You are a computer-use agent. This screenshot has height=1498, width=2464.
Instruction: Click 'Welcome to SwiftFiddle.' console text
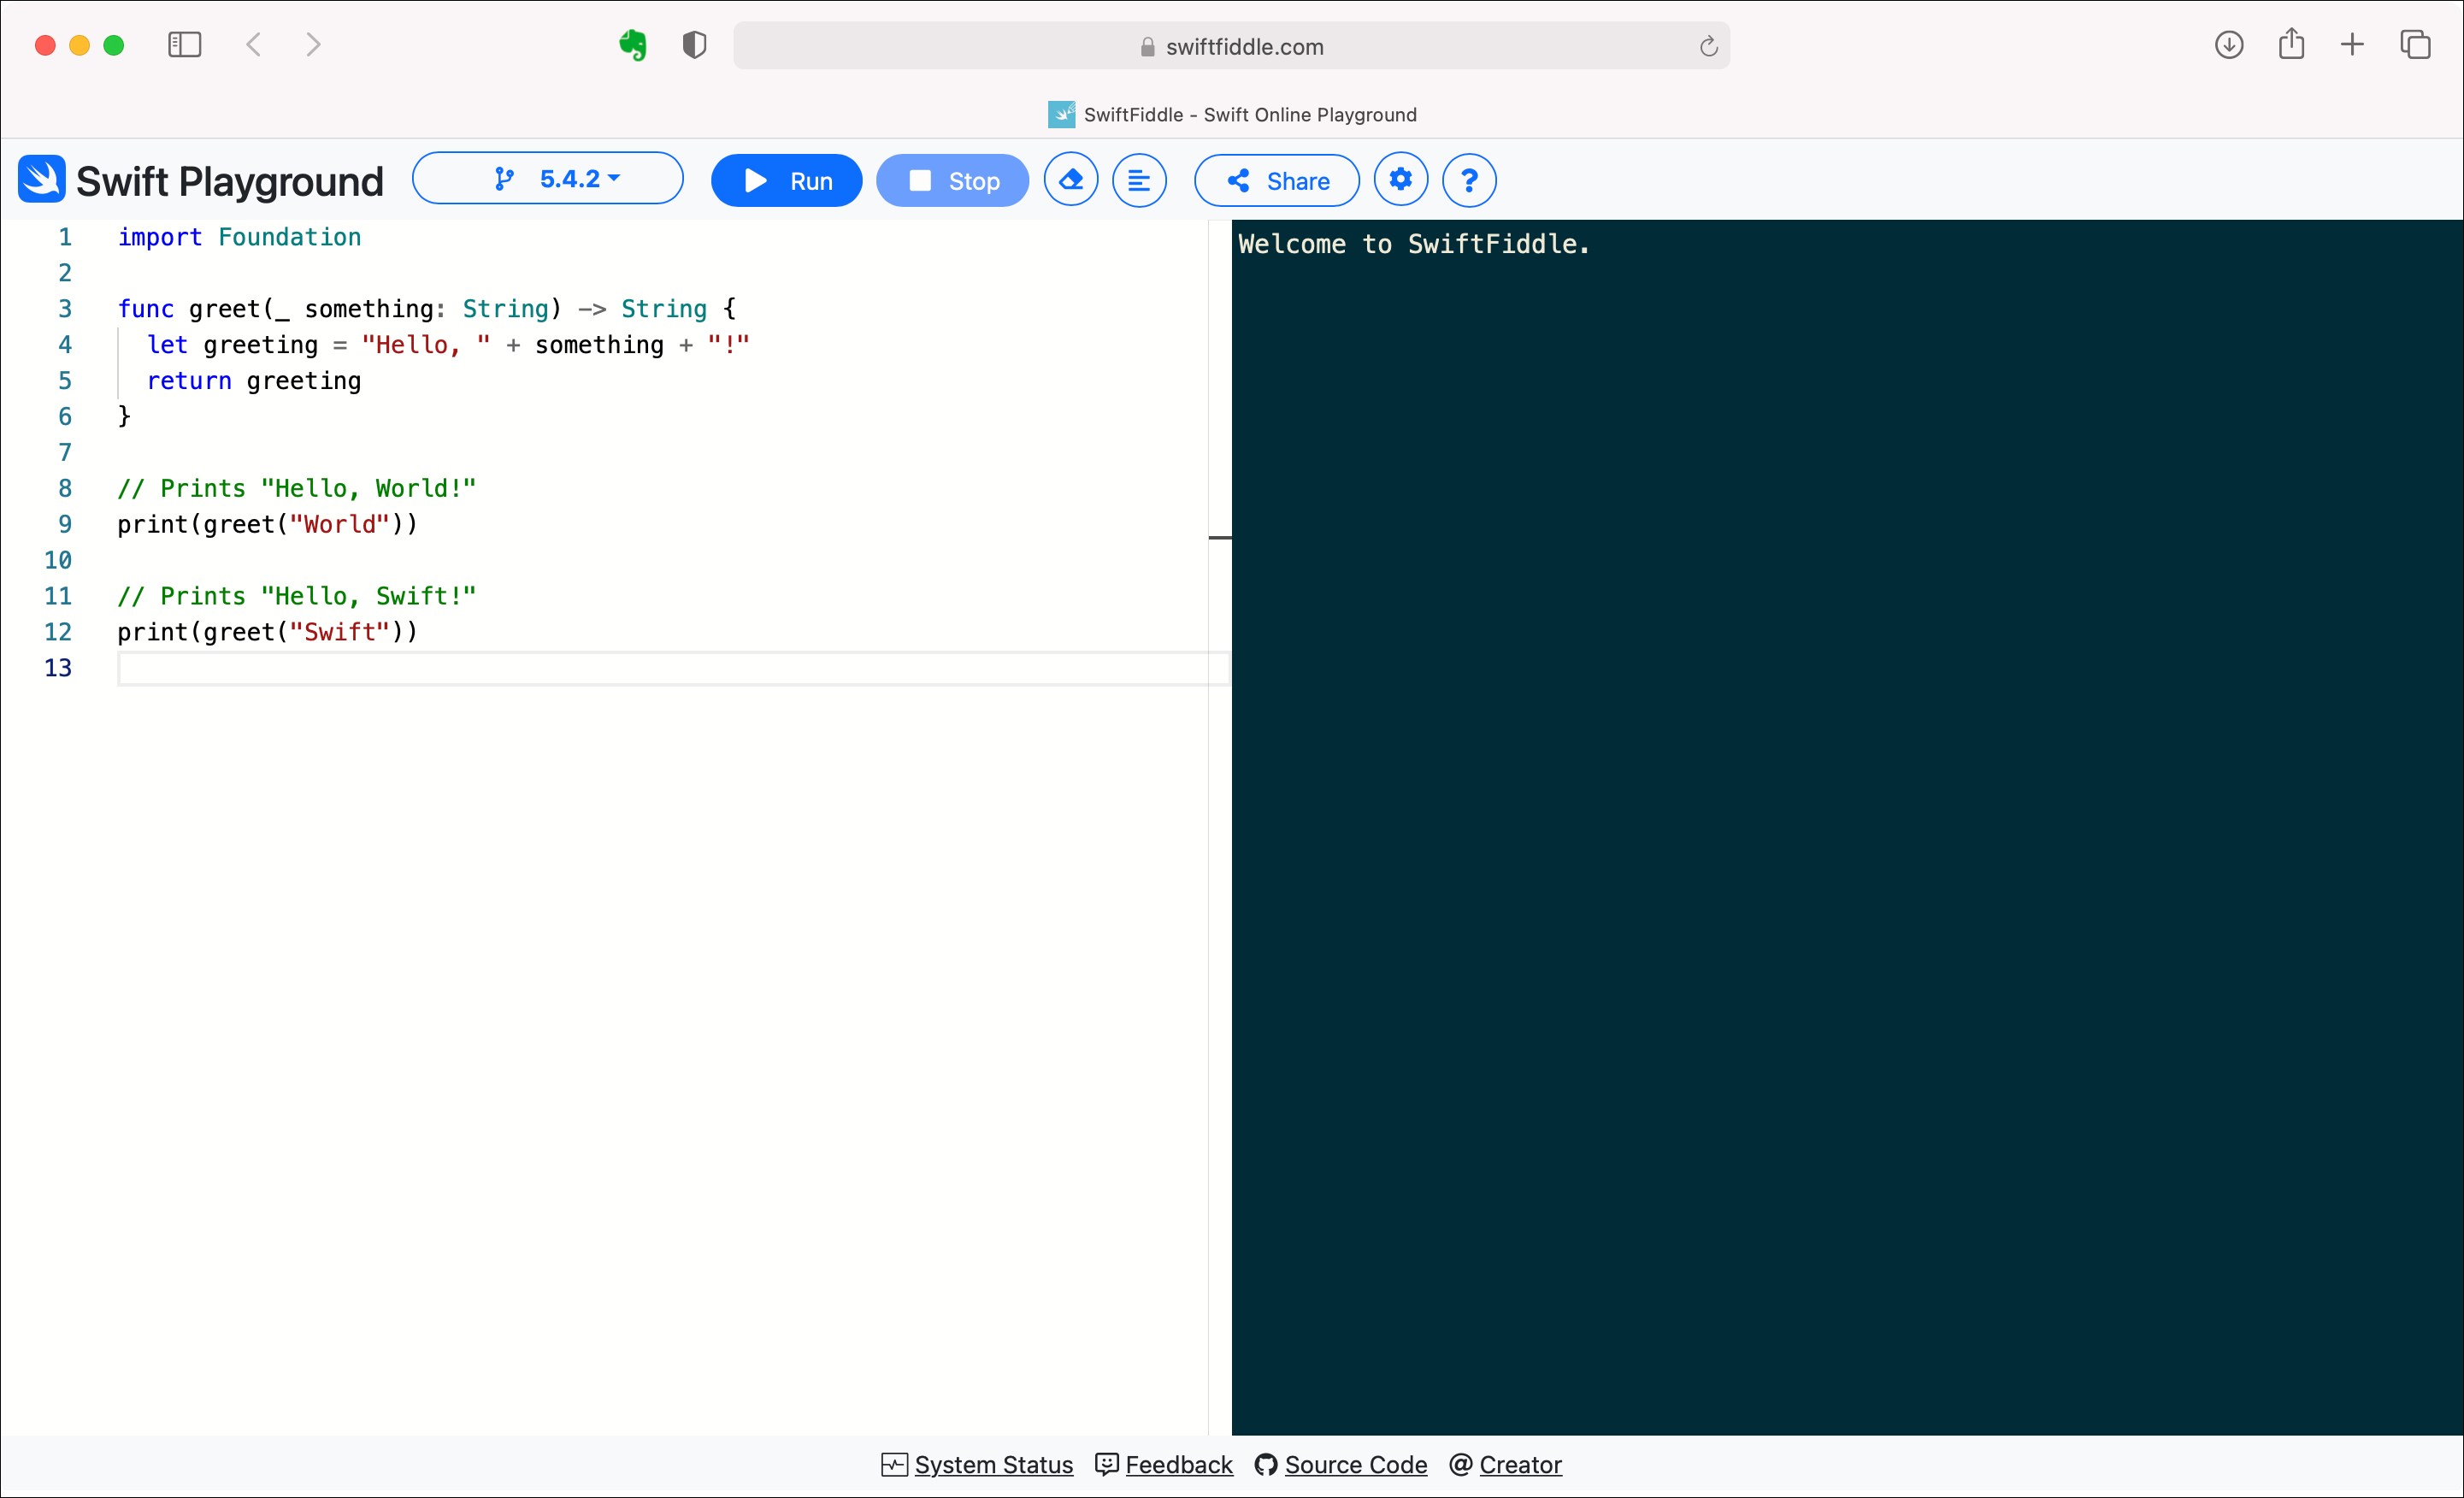coord(1414,244)
